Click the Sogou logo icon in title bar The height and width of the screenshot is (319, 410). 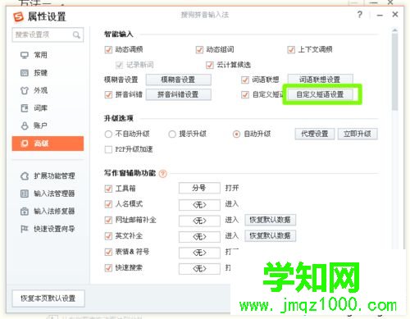point(19,16)
